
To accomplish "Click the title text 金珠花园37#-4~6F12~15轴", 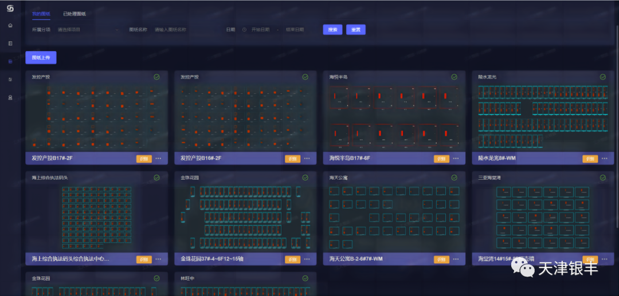I will click(x=212, y=259).
